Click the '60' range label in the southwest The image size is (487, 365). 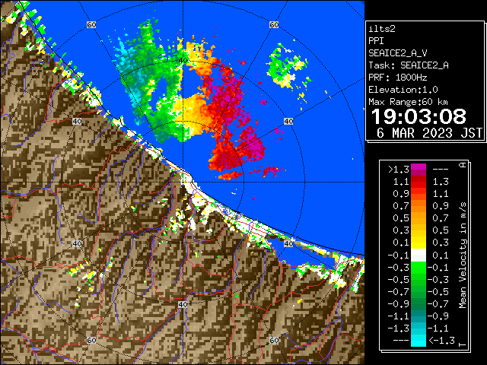[x=91, y=340]
